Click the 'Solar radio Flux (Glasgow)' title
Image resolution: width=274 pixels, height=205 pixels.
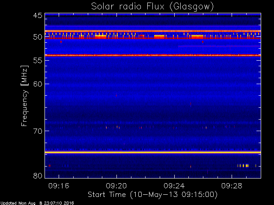[152, 7]
